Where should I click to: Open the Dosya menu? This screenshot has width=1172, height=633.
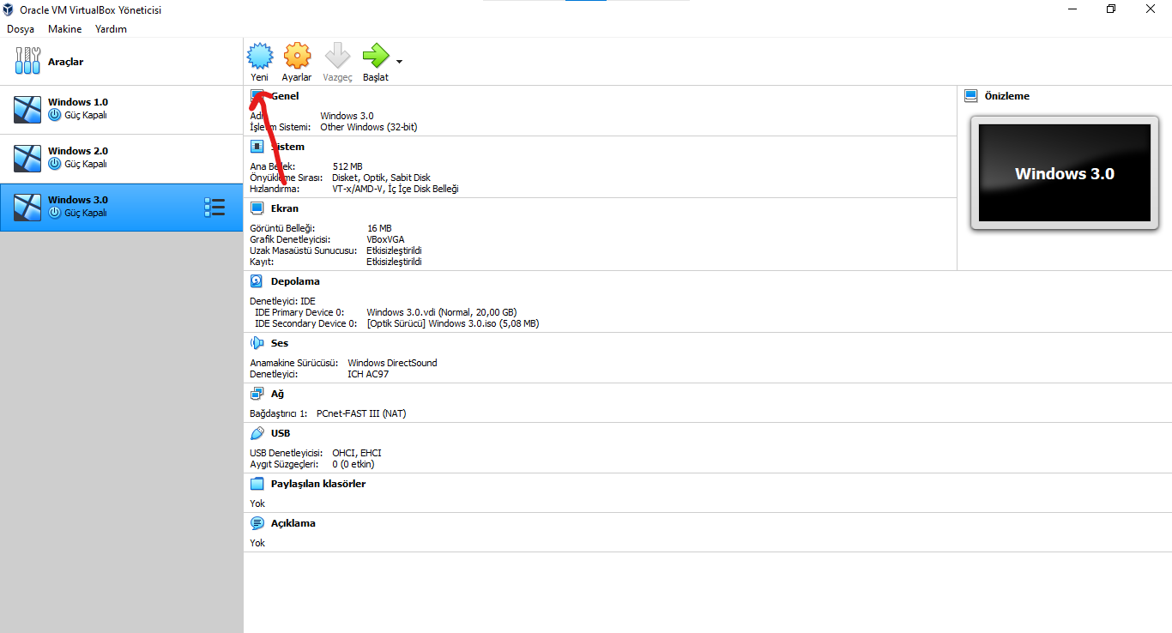point(21,29)
